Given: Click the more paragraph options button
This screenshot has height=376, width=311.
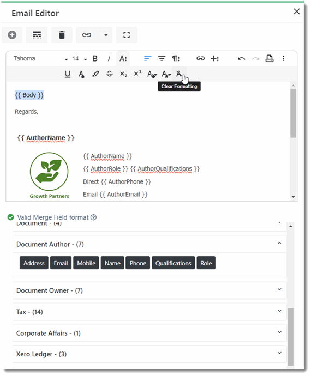Looking at the screenshot, I should (176, 58).
